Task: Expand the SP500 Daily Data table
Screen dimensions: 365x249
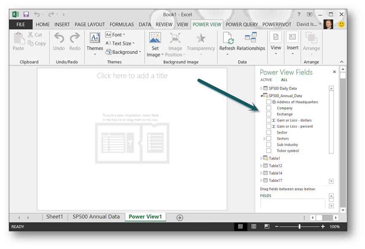Action: (x=261, y=88)
